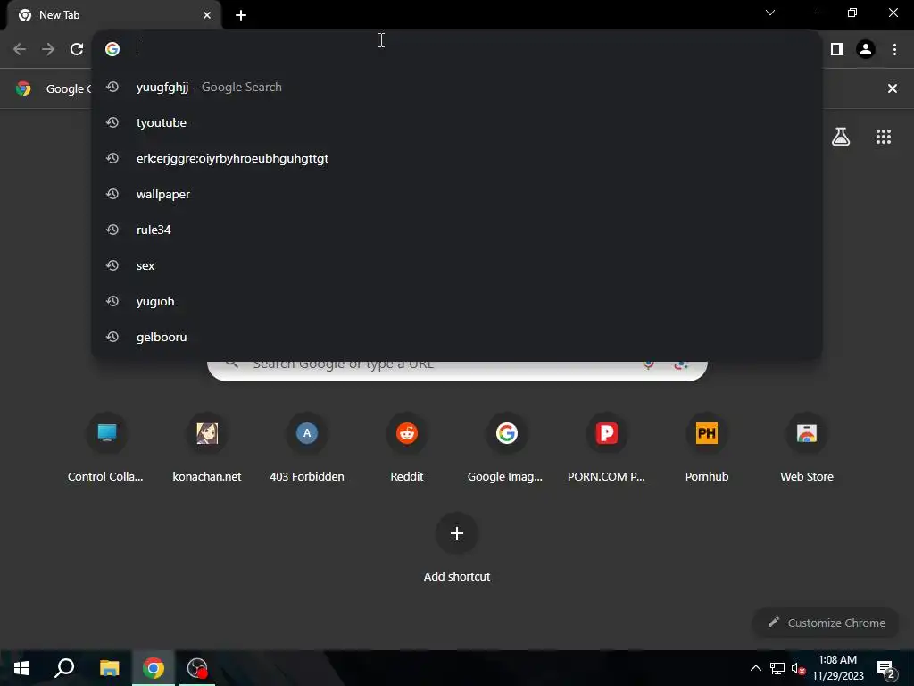Open the Web Store shortcut
914x686 pixels.
click(x=807, y=448)
